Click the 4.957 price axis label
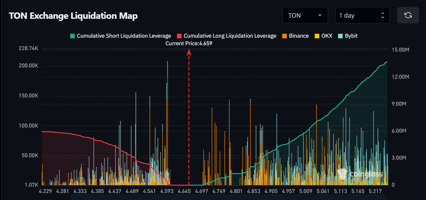 point(288,191)
